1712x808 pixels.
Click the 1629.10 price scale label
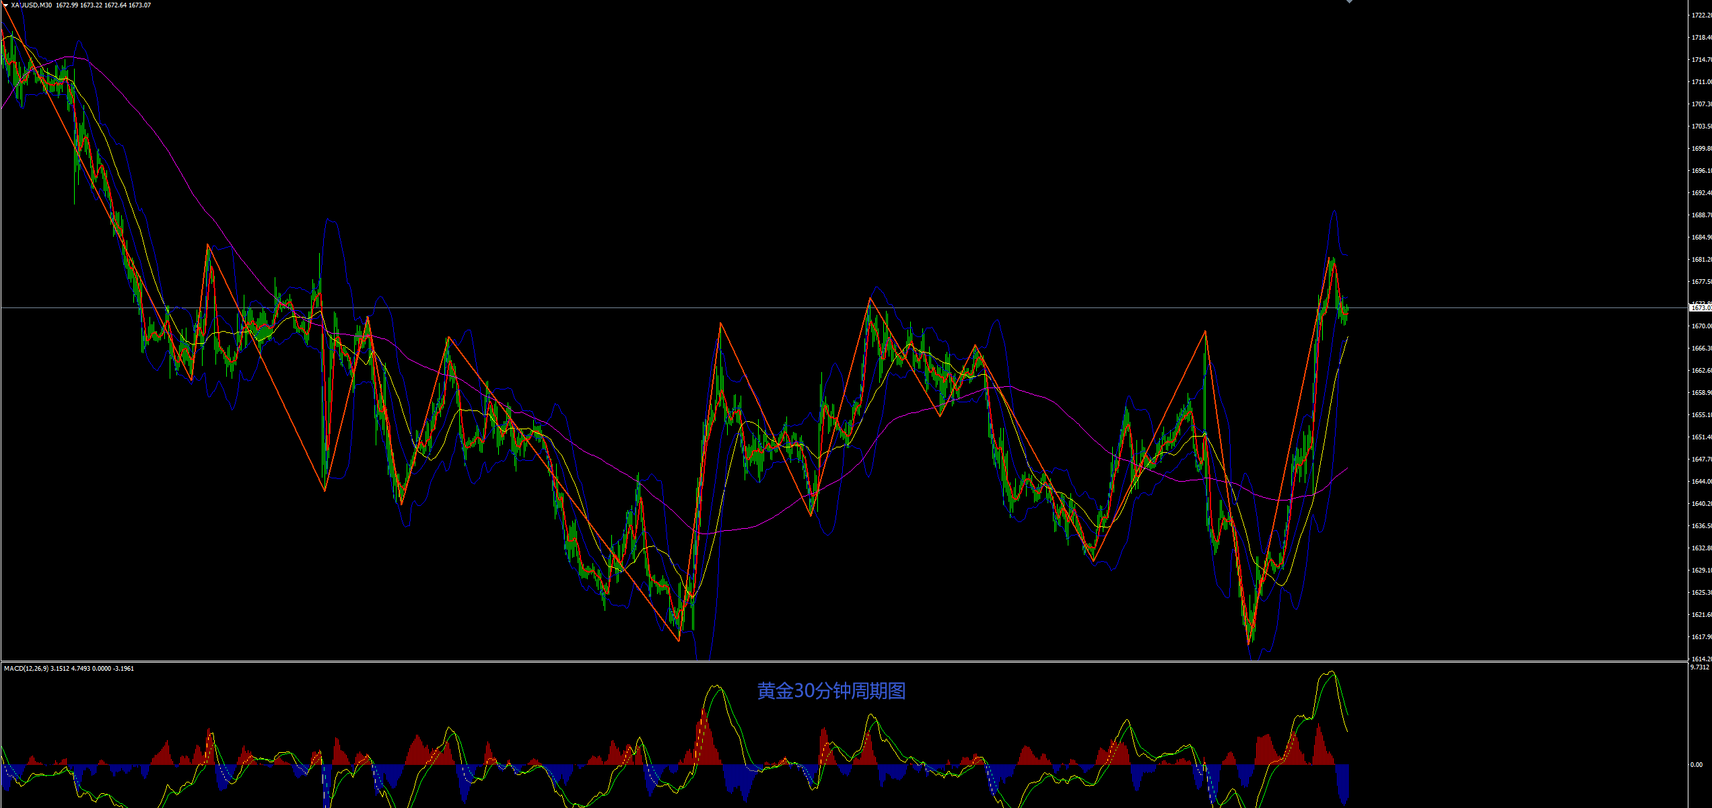[1701, 571]
